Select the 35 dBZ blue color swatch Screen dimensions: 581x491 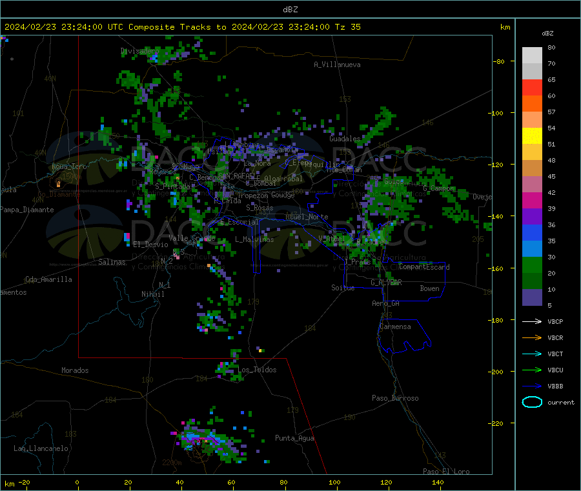[x=532, y=232]
